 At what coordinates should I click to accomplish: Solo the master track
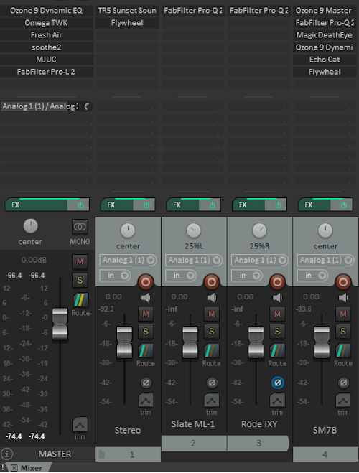pos(80,280)
